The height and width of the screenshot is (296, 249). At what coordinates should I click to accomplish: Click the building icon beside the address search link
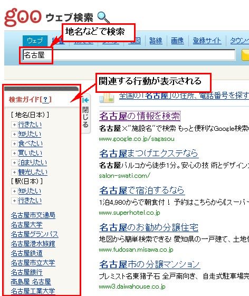click(107, 98)
